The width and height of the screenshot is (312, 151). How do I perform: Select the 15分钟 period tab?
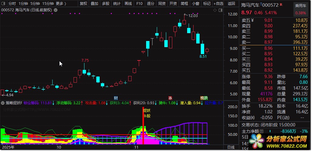[48, 4]
